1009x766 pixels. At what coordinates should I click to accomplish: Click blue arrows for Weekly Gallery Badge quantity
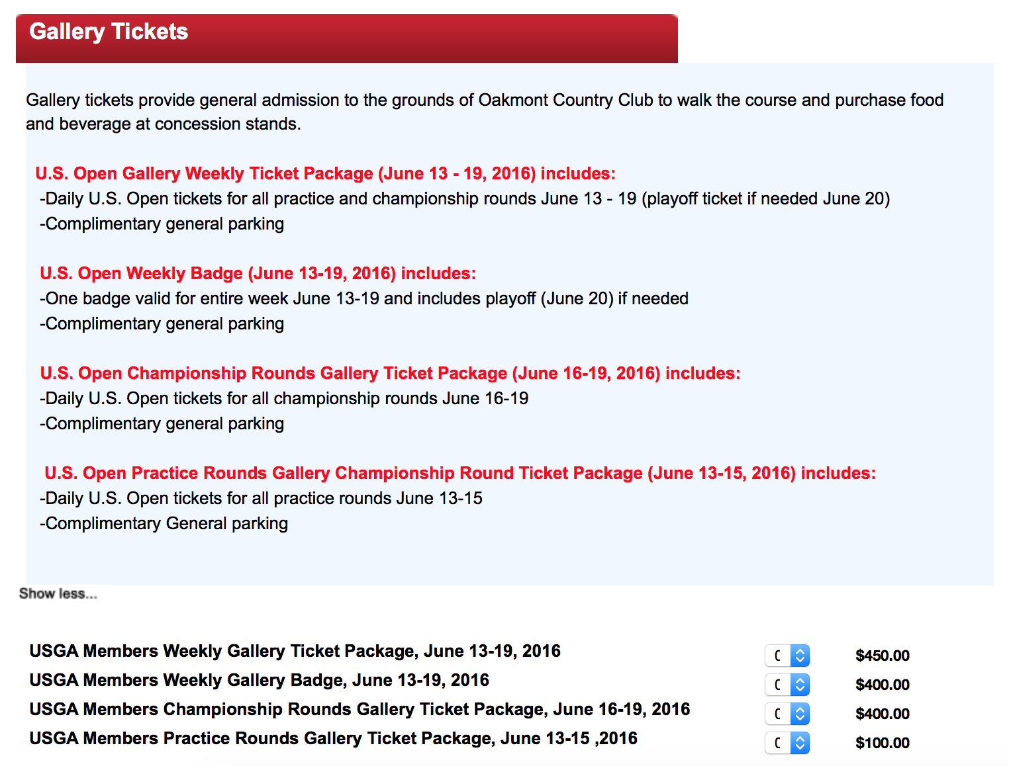coord(800,685)
